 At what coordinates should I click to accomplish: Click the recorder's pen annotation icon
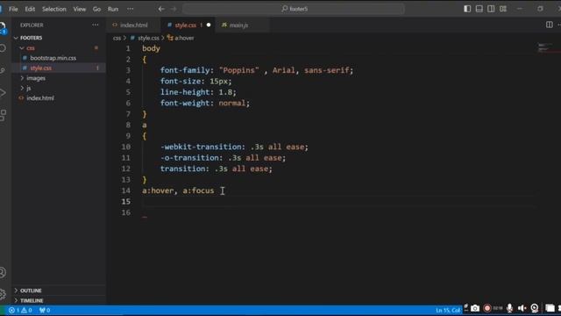tap(465, 307)
